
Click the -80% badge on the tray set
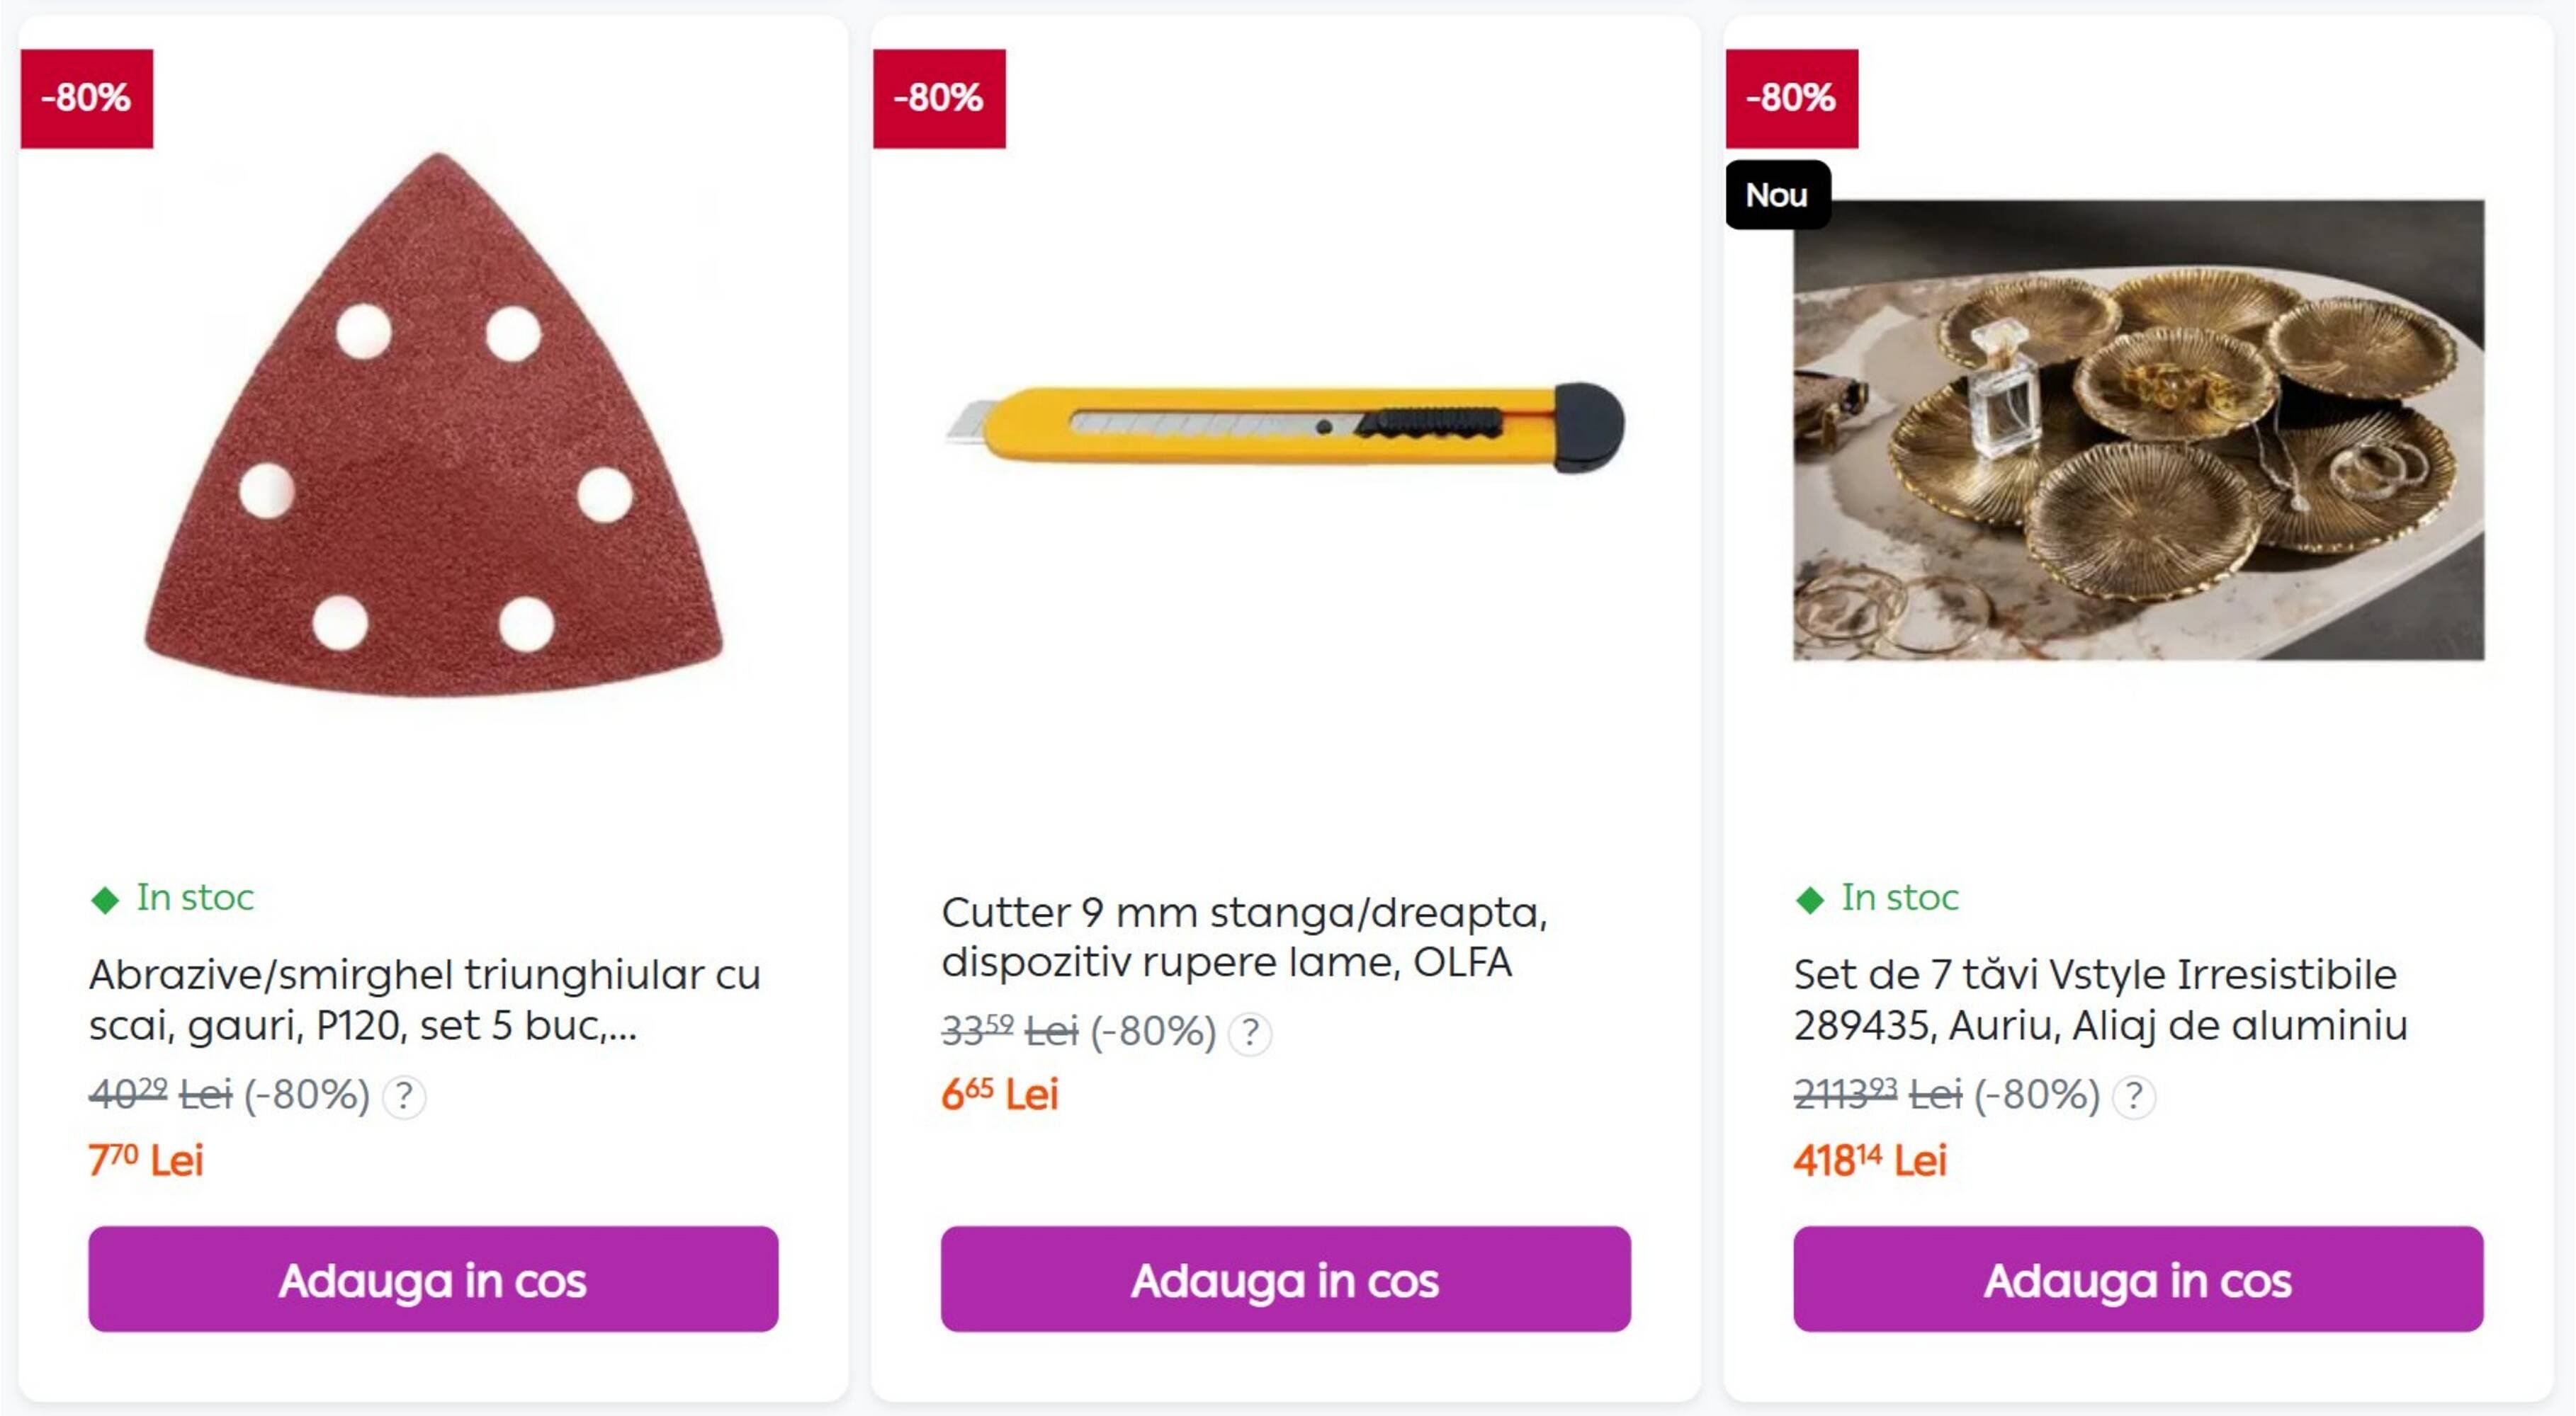(x=1791, y=99)
